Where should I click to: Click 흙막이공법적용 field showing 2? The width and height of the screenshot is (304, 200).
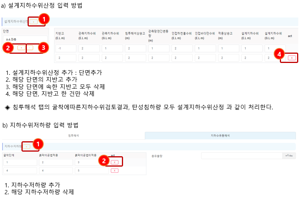click(x=56, y=162)
